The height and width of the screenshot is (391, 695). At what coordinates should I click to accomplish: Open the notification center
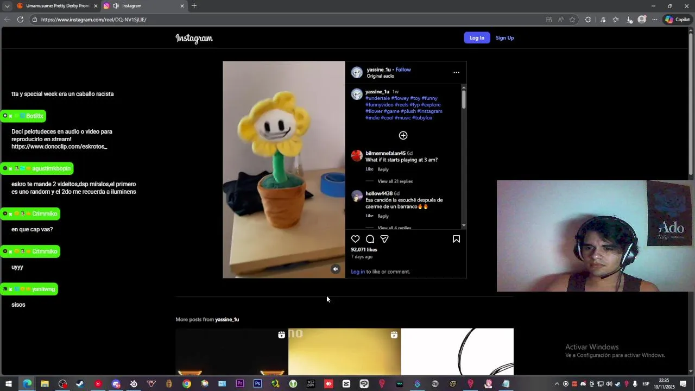click(x=683, y=384)
